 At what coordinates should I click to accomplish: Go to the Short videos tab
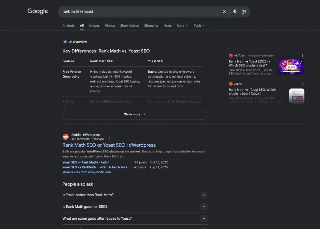(x=129, y=26)
